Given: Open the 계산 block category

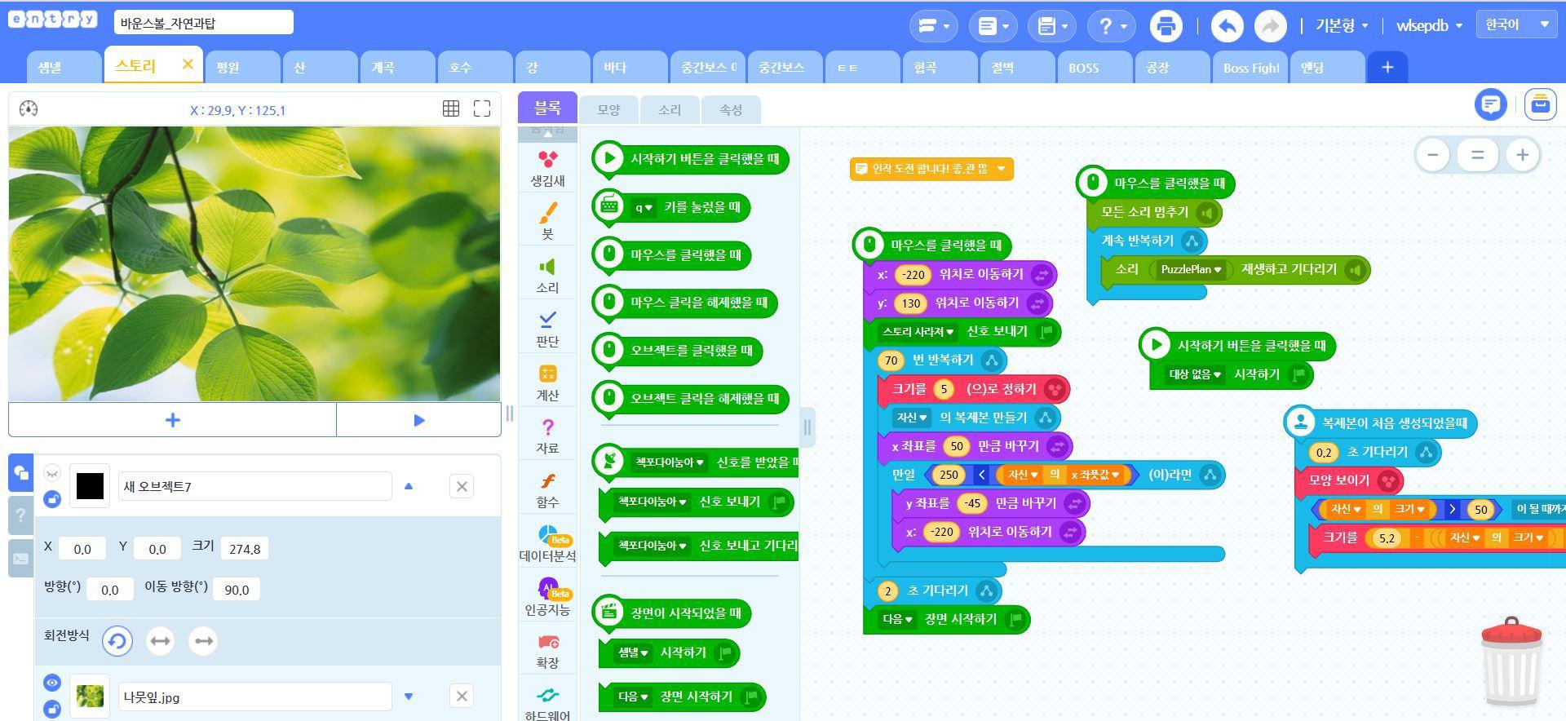Looking at the screenshot, I should pyautogui.click(x=547, y=383).
